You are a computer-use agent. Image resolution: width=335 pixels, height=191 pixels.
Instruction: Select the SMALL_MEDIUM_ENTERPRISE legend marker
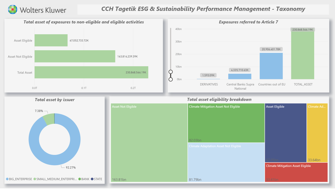pyautogui.click(x=35, y=179)
